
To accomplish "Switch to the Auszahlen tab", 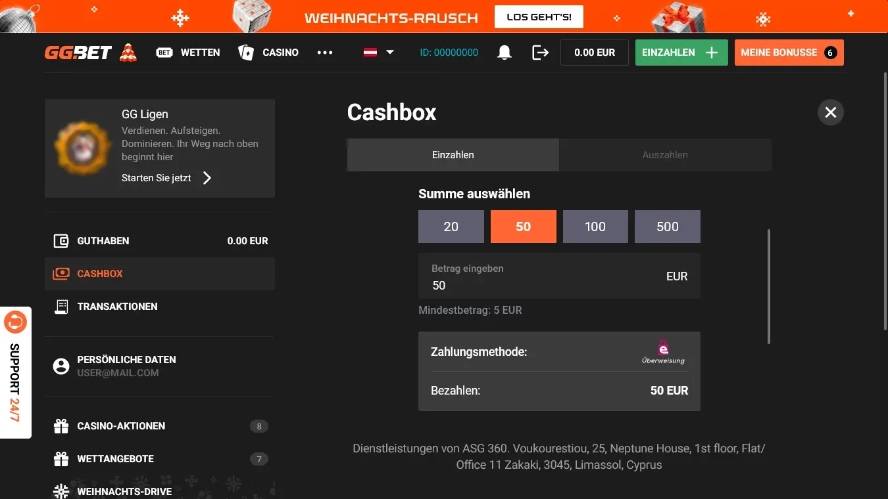I will [x=665, y=154].
